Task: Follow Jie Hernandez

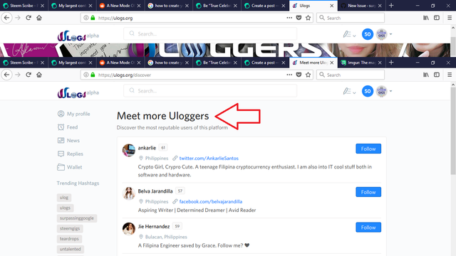Action: (x=368, y=228)
